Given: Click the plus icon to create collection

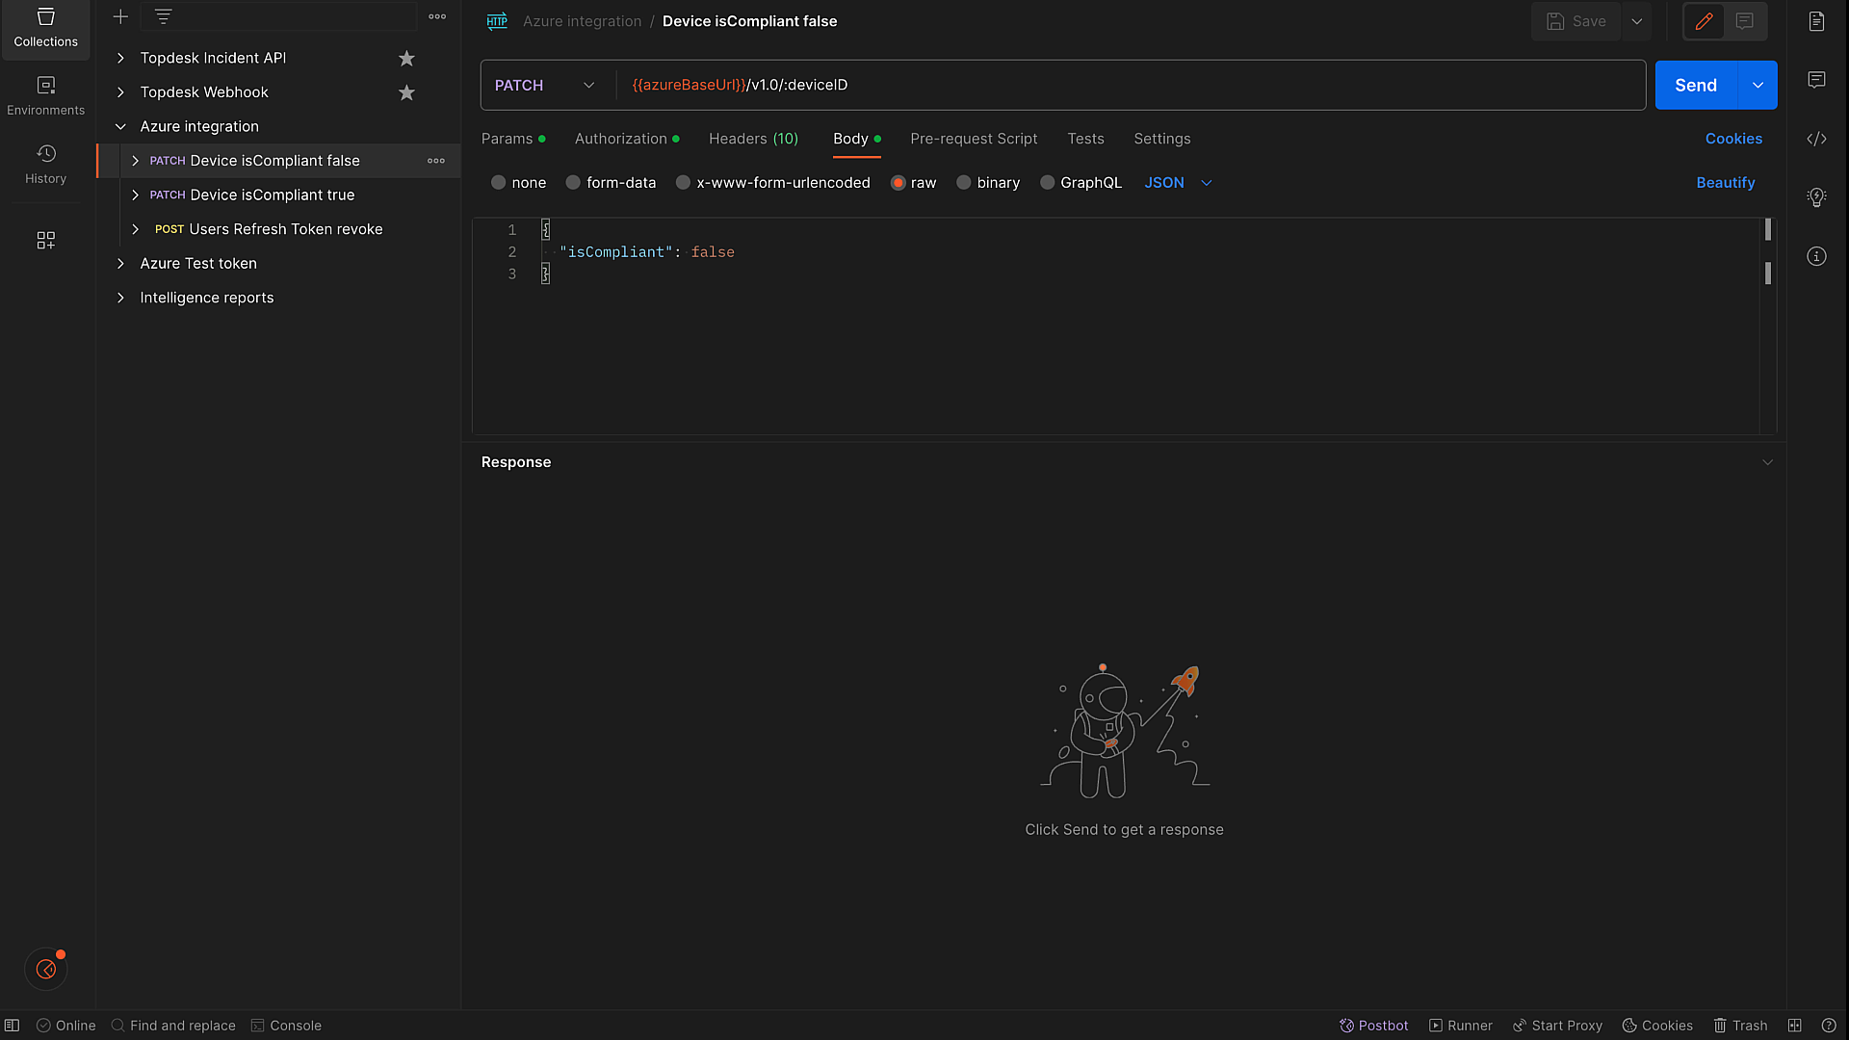Looking at the screenshot, I should tap(120, 16).
